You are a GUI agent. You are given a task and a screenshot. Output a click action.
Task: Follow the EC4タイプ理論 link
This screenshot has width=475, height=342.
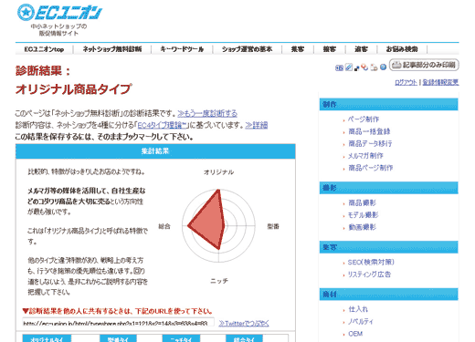tap(162, 125)
